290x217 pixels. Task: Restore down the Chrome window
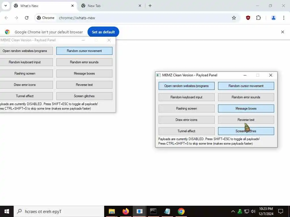coord(270,6)
